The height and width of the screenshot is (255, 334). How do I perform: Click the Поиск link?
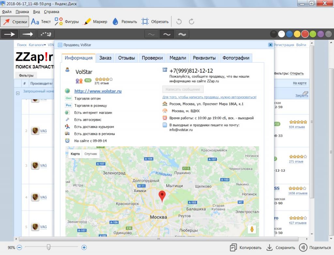[x=22, y=45]
